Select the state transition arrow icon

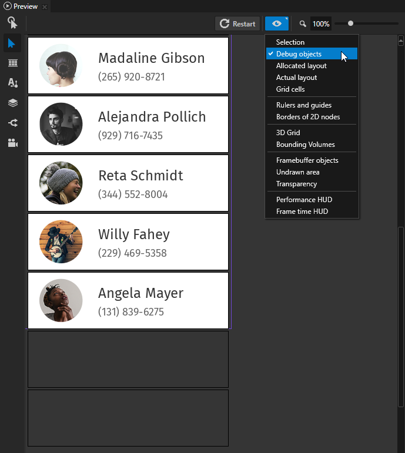[12, 123]
